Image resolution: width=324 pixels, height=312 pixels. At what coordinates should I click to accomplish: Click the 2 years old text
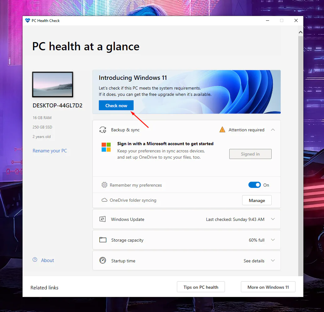coord(41,137)
